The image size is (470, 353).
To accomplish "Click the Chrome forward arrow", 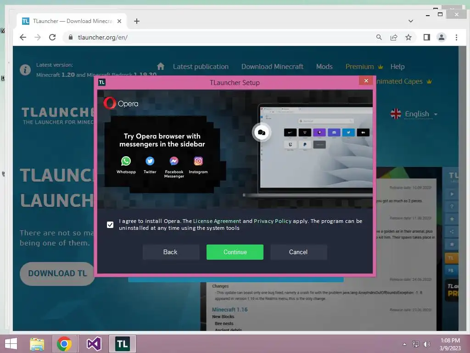I will pos(38,37).
